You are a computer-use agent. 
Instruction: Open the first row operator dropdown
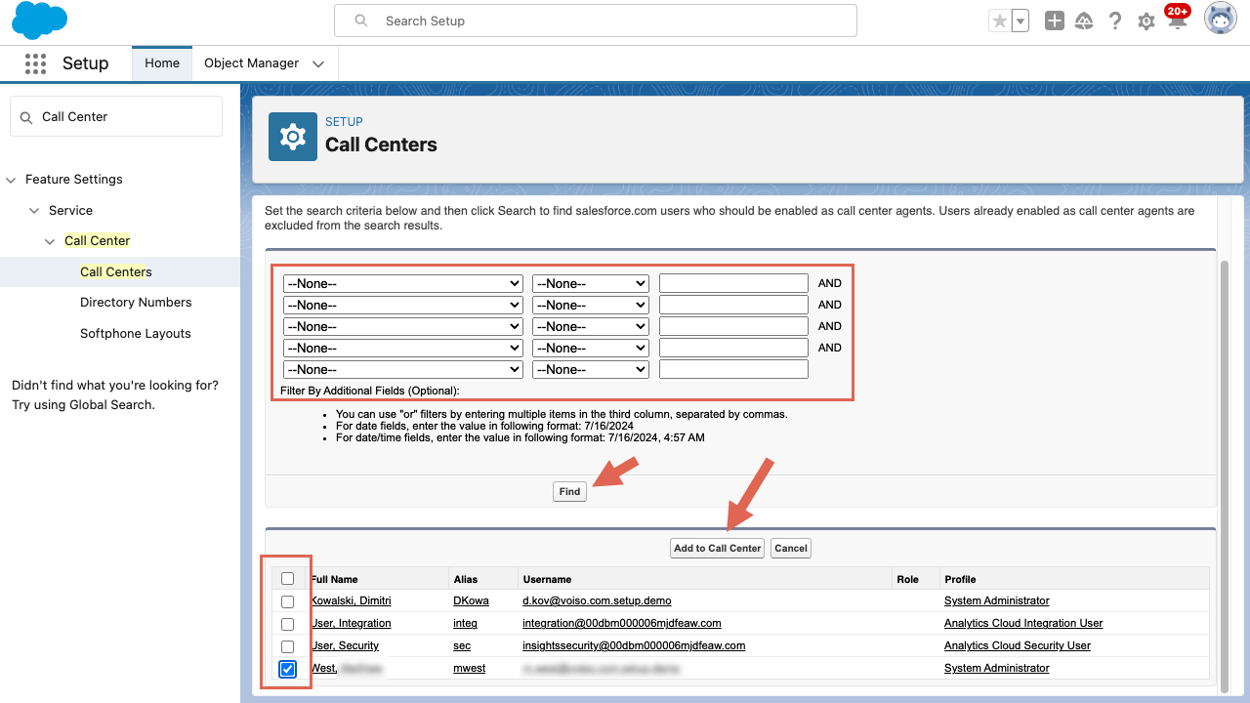tap(591, 283)
